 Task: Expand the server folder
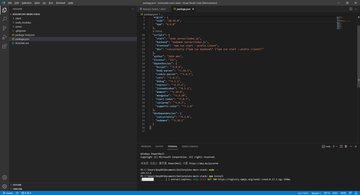point(73,26)
